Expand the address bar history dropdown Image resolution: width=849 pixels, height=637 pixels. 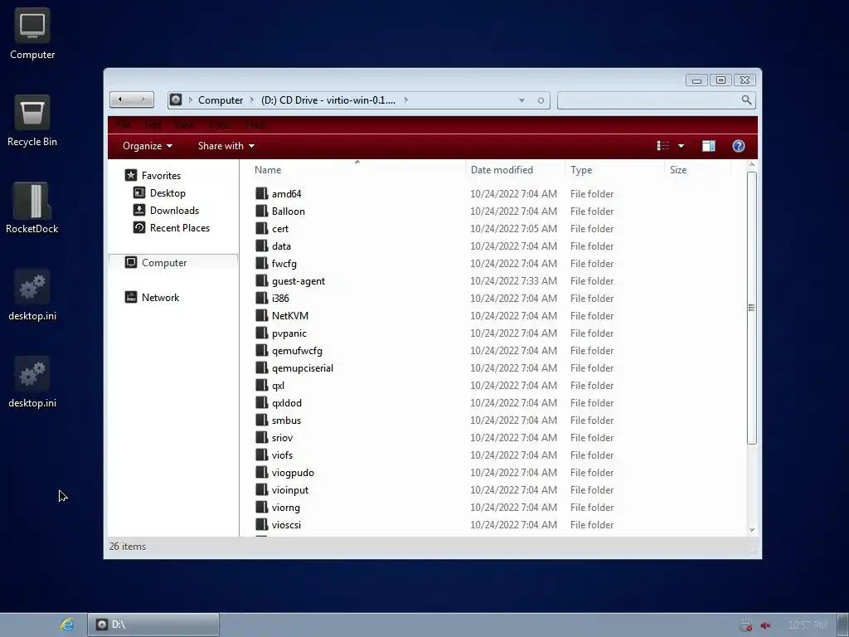pos(522,100)
